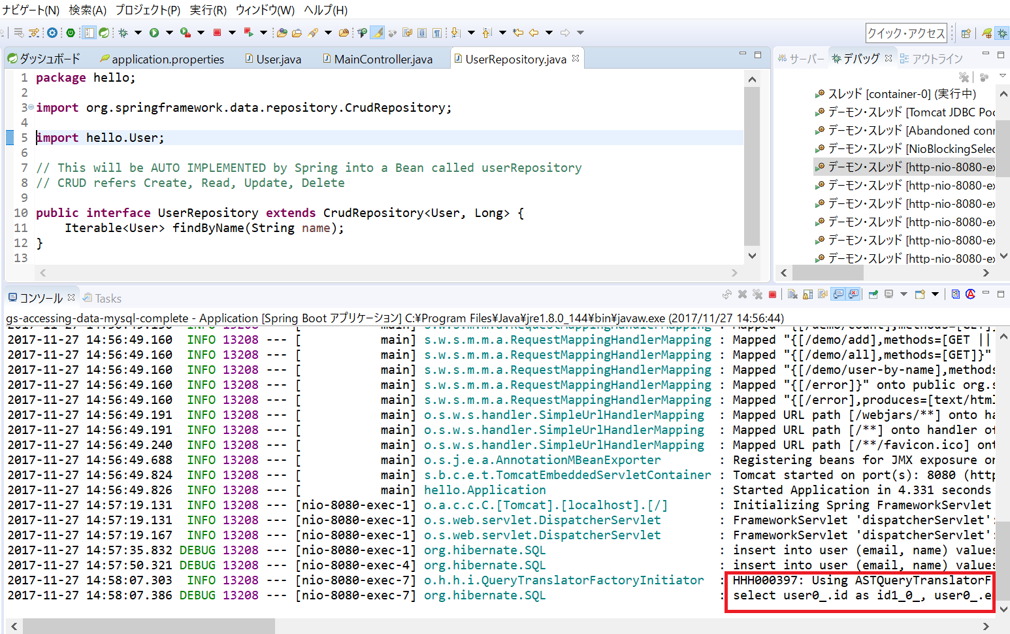
Task: Click the Clear Console icon
Action: click(x=792, y=295)
